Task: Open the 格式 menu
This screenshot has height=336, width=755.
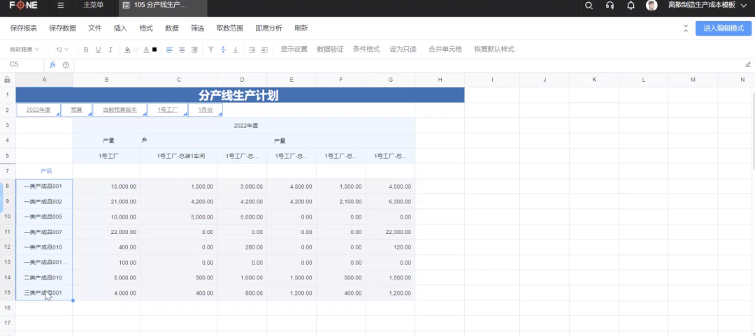Action: (146, 29)
